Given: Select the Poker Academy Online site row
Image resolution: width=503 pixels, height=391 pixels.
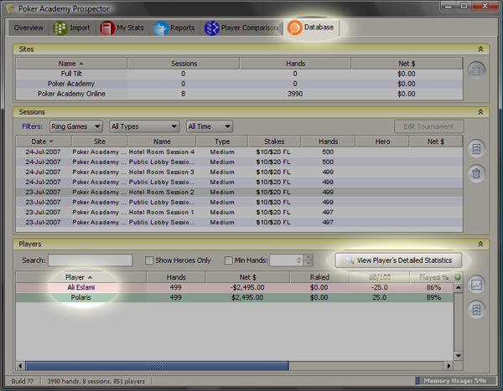Looking at the screenshot, I should tap(239, 94).
